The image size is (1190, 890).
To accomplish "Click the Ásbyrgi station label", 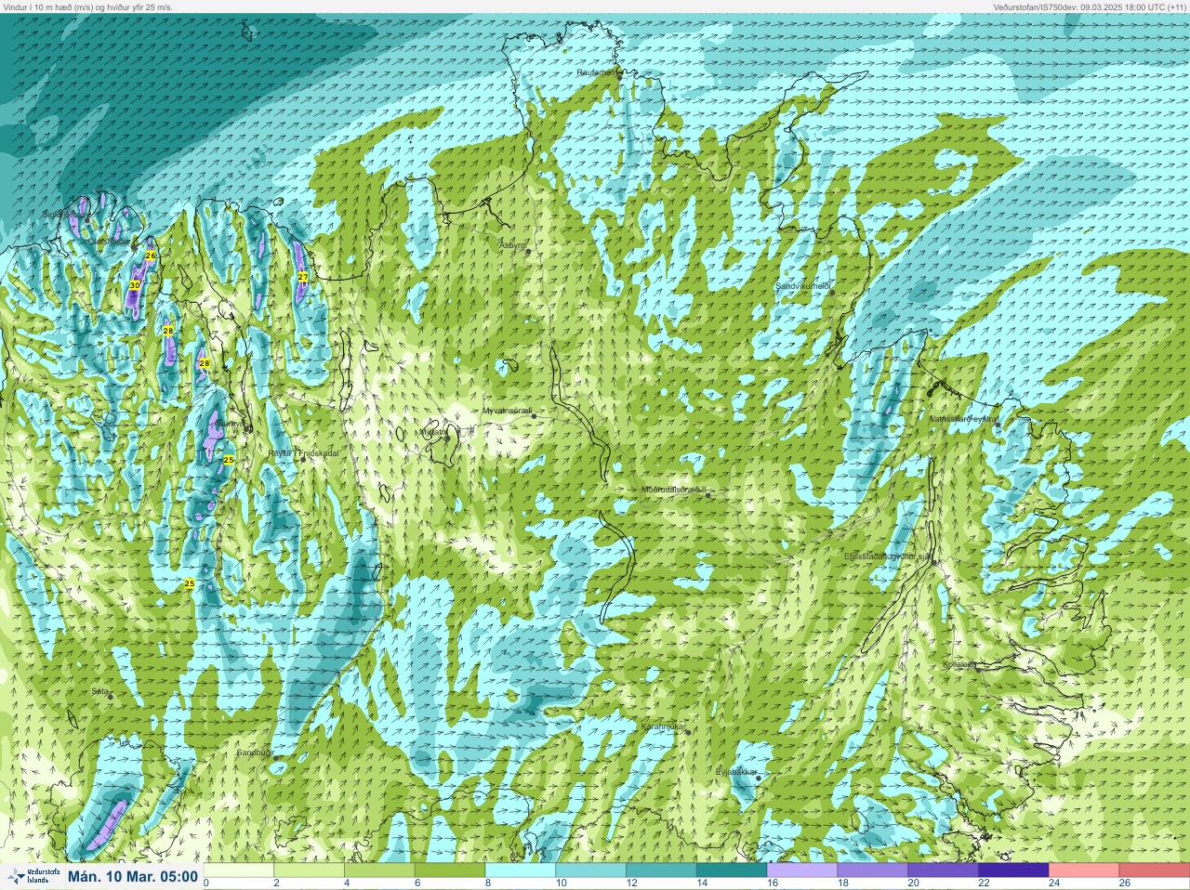I will [x=512, y=245].
